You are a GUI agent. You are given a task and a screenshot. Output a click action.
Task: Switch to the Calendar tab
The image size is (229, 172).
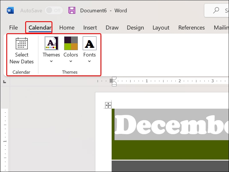pos(40,28)
